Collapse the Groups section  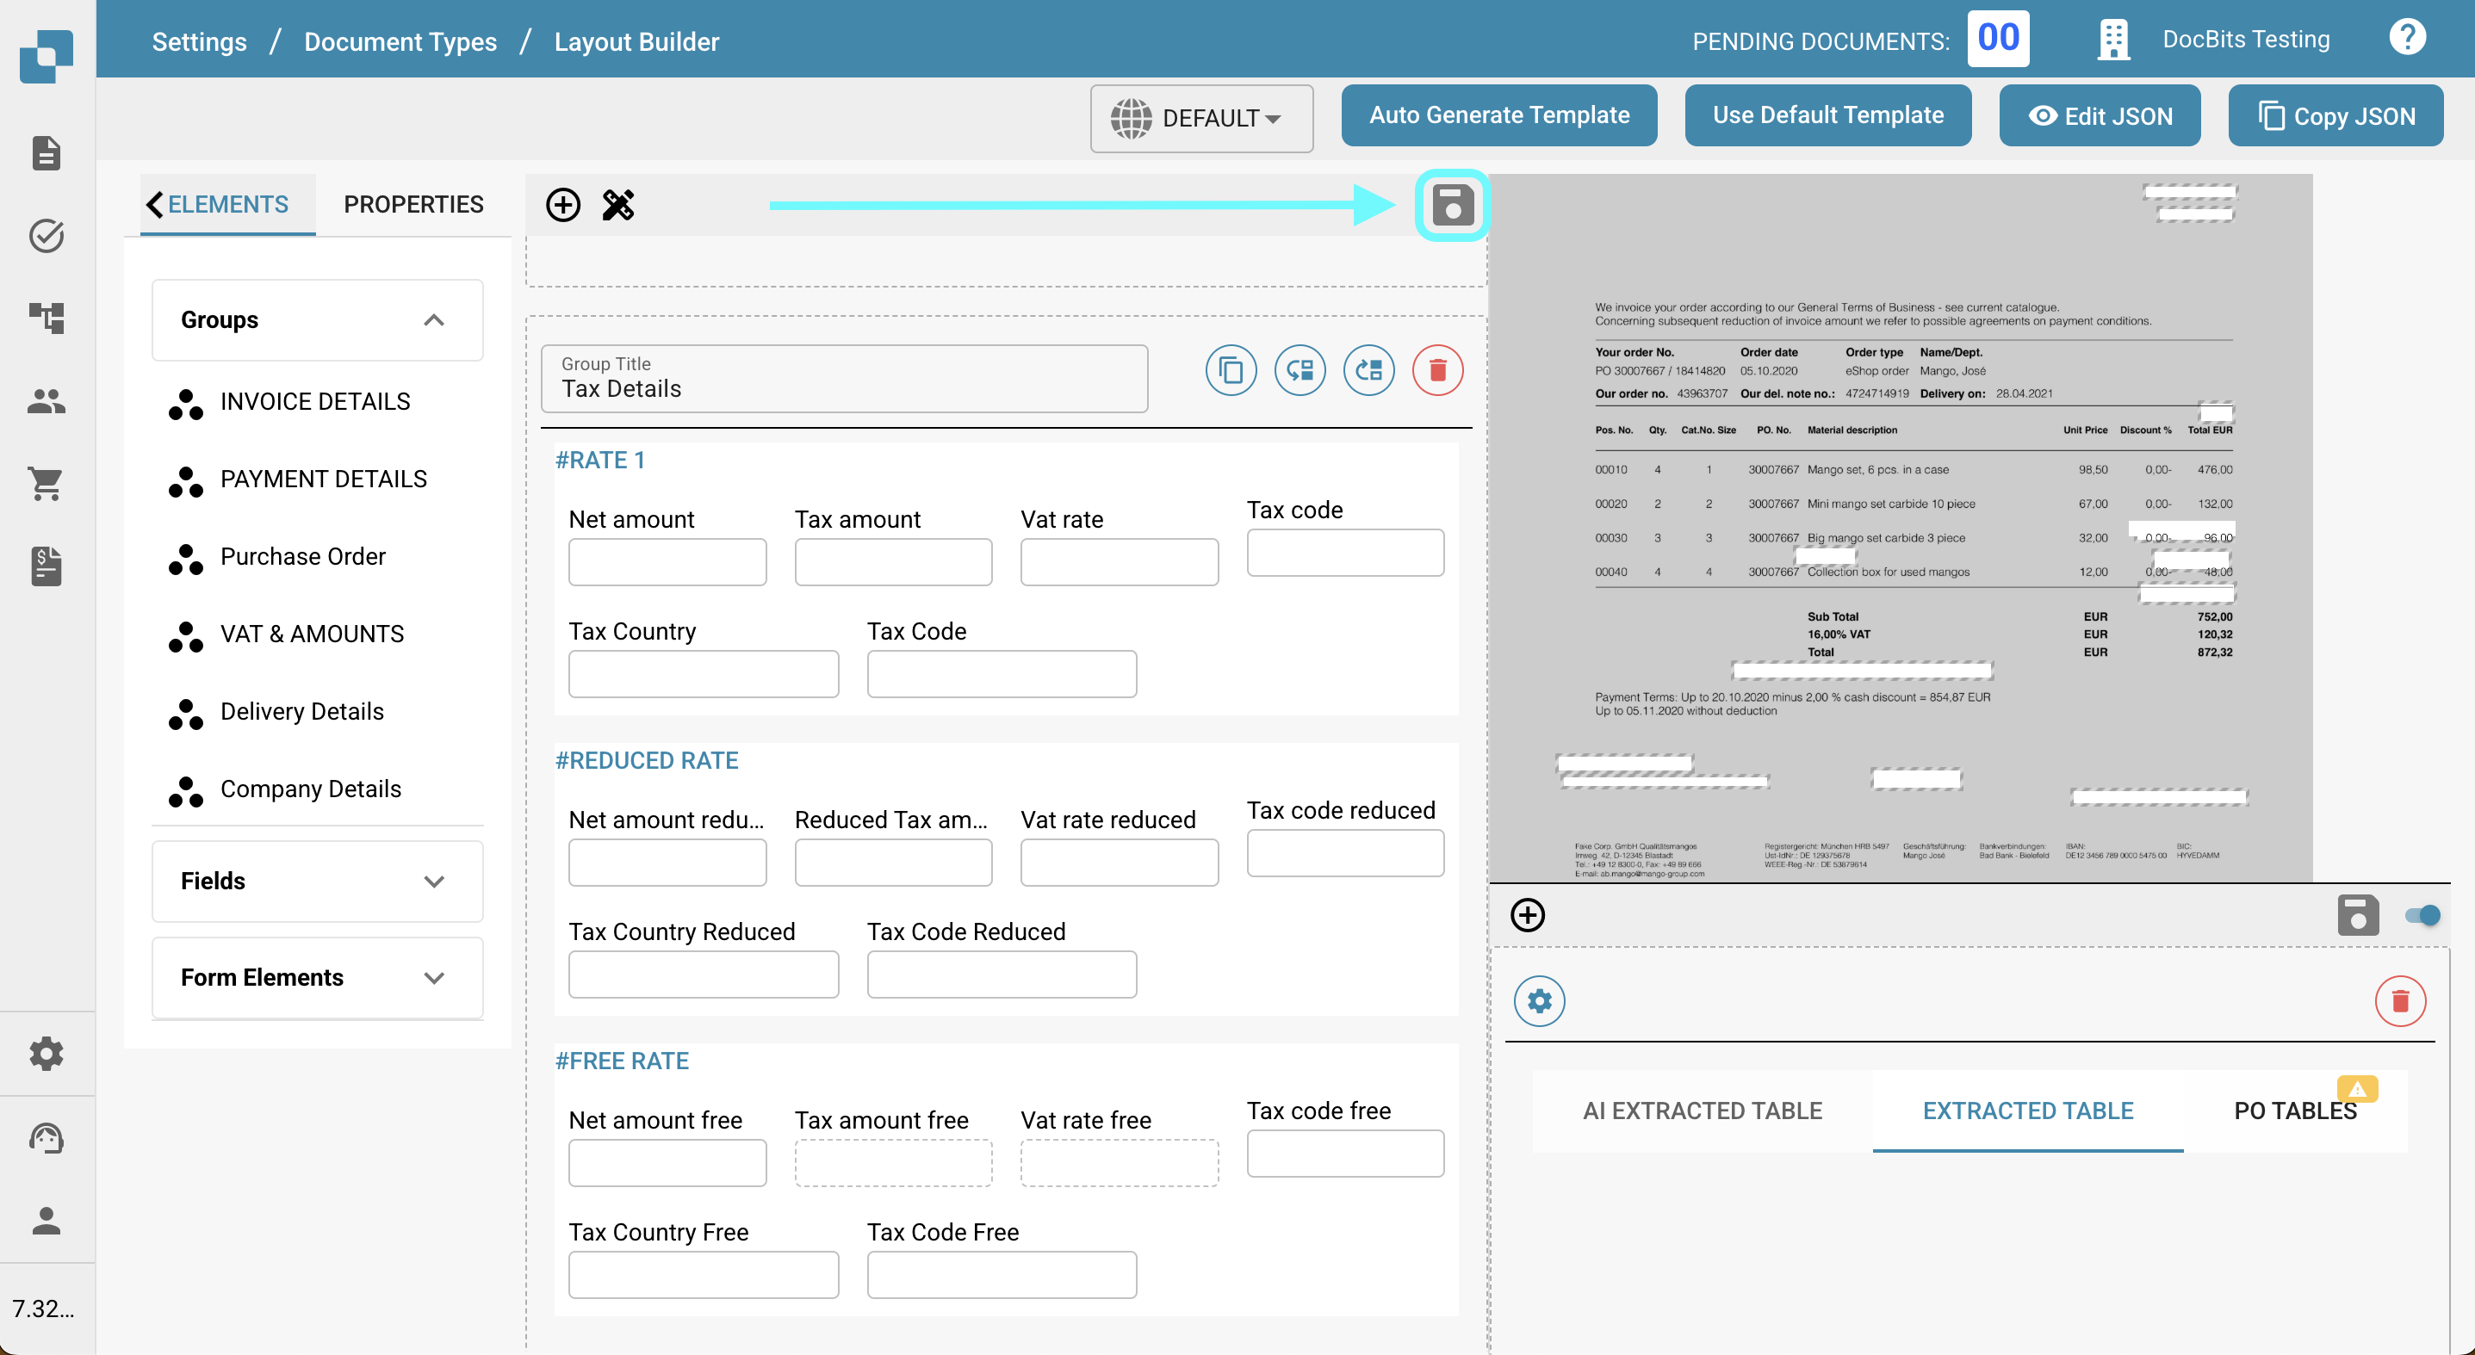point(433,319)
